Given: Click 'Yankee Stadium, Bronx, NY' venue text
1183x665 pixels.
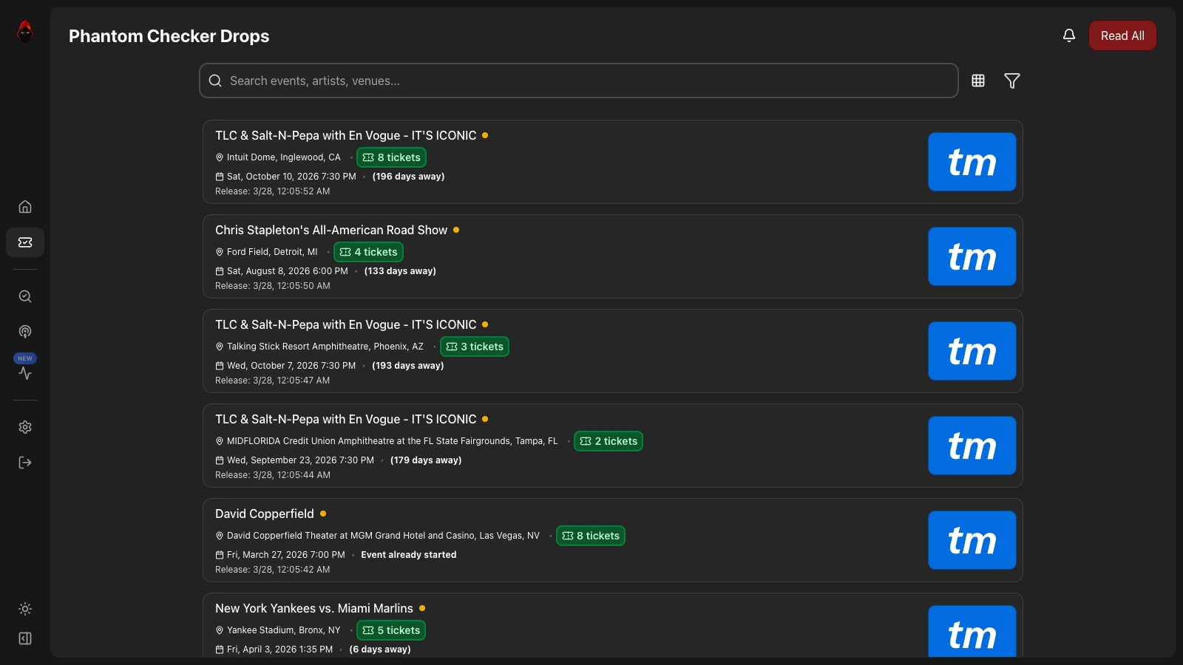Looking at the screenshot, I should coord(284,630).
